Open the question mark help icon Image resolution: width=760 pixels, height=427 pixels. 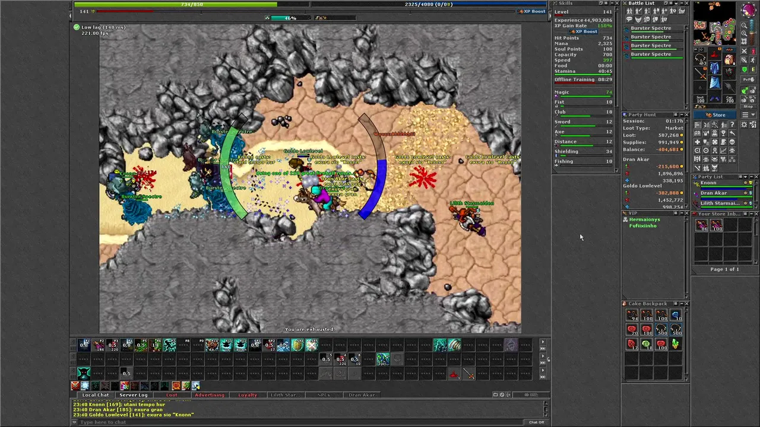(732, 125)
